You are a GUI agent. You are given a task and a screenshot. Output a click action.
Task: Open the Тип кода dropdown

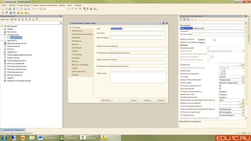pos(243,77)
